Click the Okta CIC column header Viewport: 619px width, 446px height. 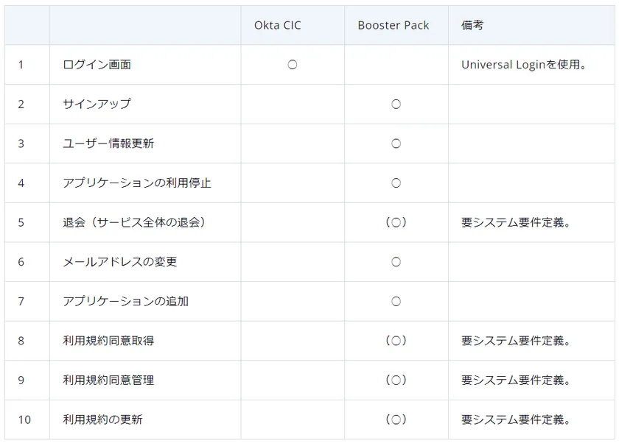click(x=277, y=25)
